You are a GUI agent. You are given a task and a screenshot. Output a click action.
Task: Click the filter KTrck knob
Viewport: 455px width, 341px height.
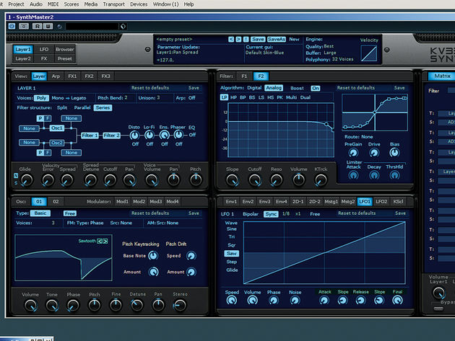tap(321, 180)
